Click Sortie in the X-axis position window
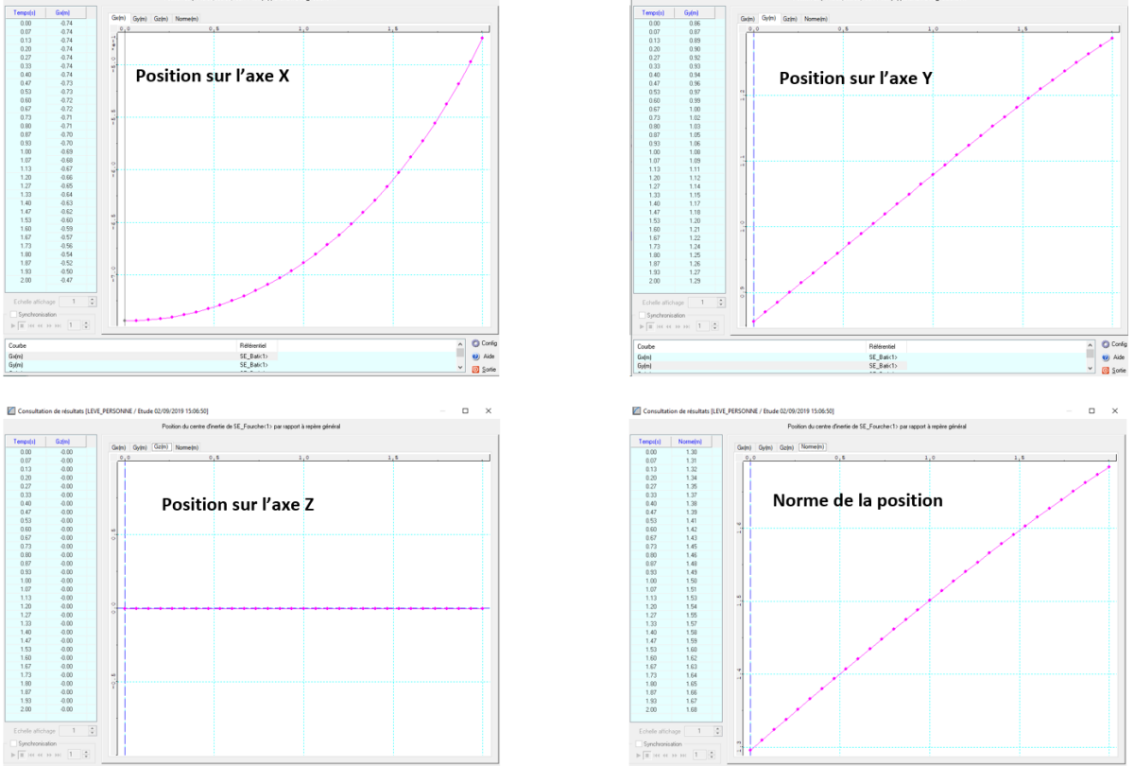 (x=483, y=370)
